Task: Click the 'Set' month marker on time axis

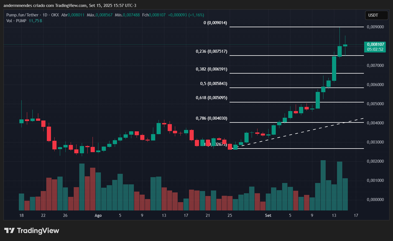Action: point(268,215)
